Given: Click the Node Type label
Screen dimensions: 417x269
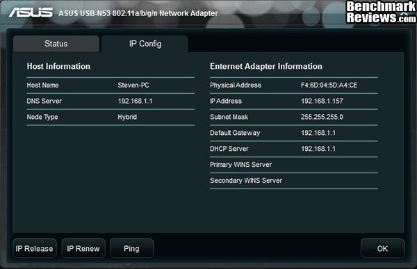Looking at the screenshot, I should coord(42,117).
